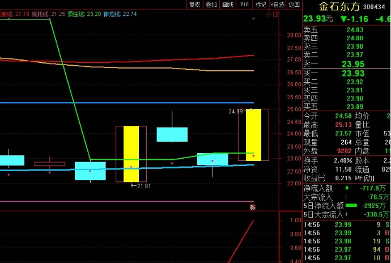Click the 大宗流入 value -76.5万

(379, 197)
